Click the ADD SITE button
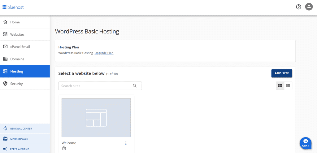Viewport: 317px width, 153px height. [x=282, y=73]
